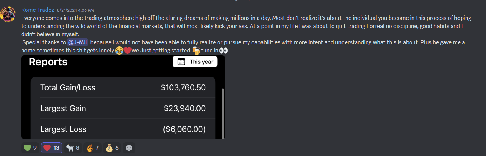Toggle the money bag reaction

point(112,148)
